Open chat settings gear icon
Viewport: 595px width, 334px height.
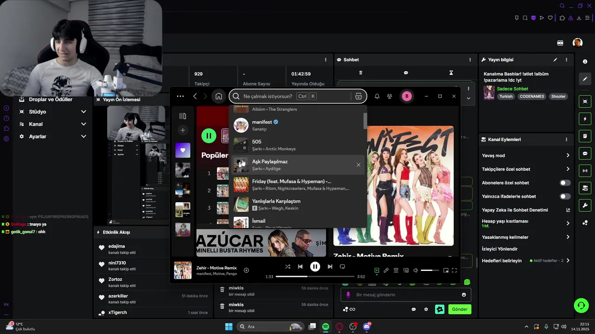(426, 309)
